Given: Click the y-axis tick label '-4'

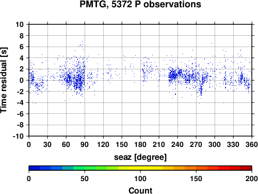Looking at the screenshot, I should [20, 102].
